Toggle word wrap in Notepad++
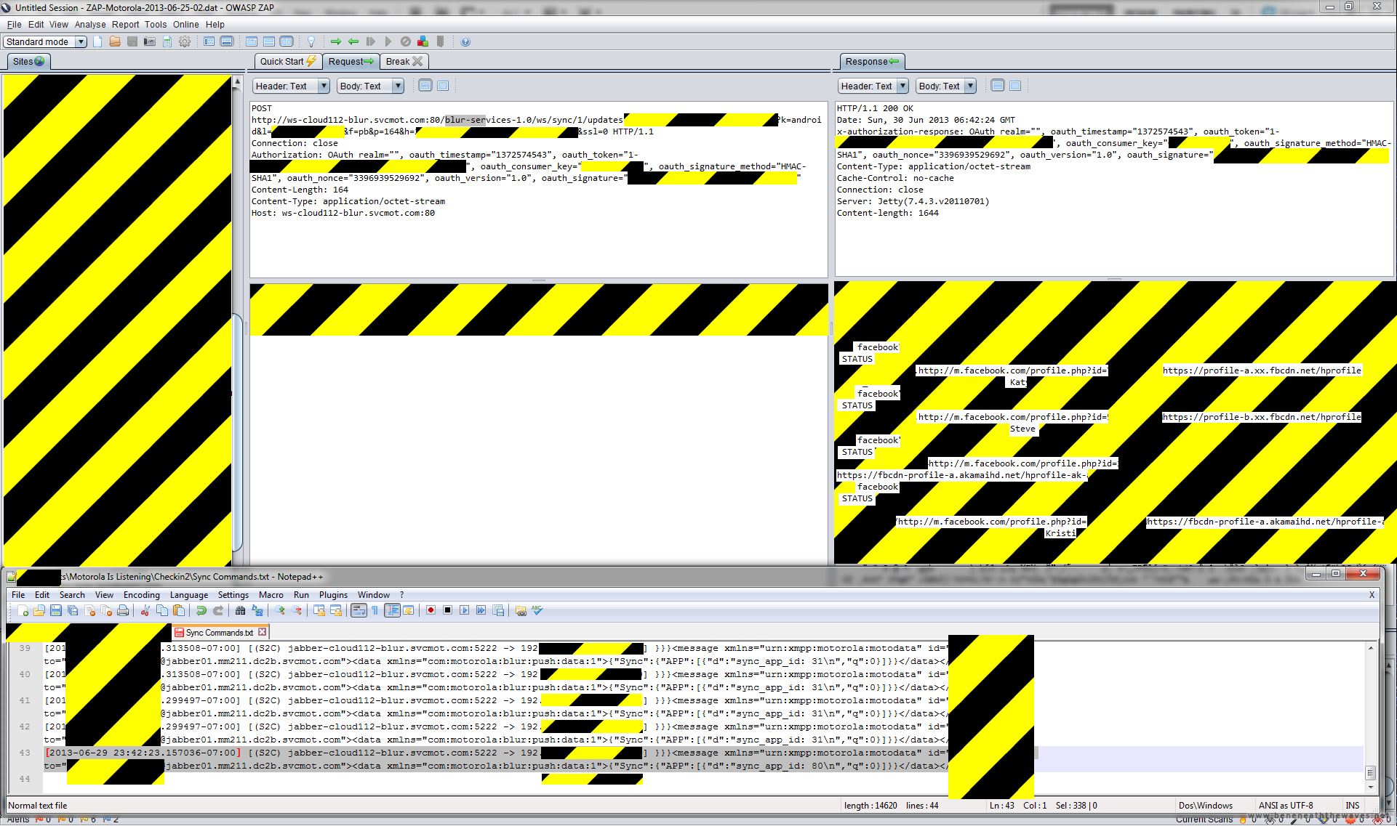1397x826 pixels. pos(359,610)
